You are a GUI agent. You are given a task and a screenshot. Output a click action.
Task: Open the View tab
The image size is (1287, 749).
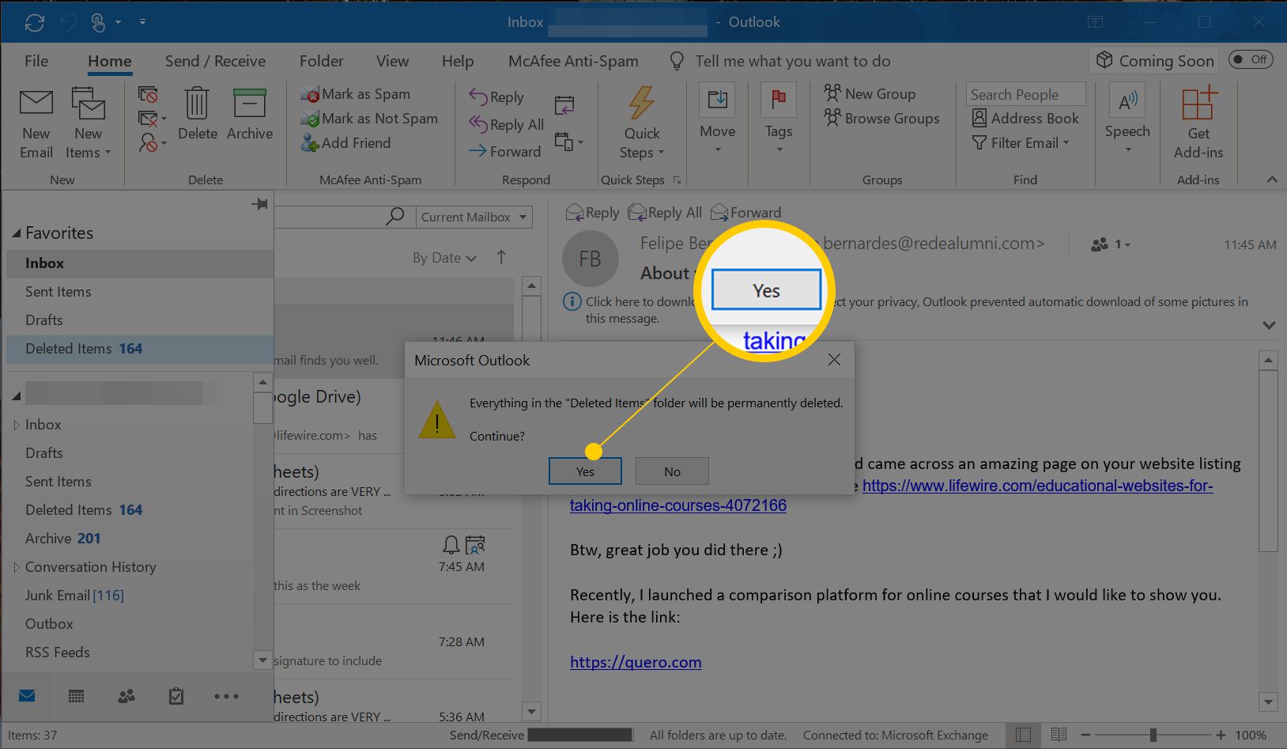point(392,61)
